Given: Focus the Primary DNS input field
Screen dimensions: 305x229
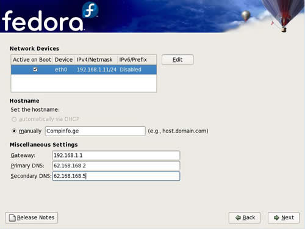Looking at the screenshot, I should tap(116, 165).
